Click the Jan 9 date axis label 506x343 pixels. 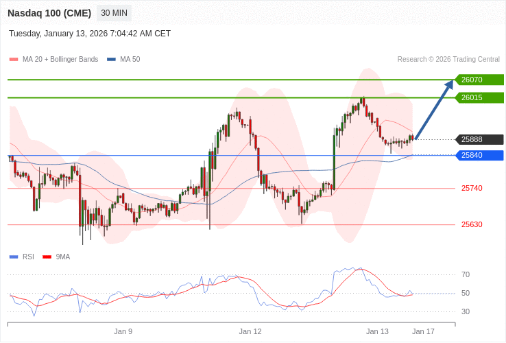[x=123, y=332]
